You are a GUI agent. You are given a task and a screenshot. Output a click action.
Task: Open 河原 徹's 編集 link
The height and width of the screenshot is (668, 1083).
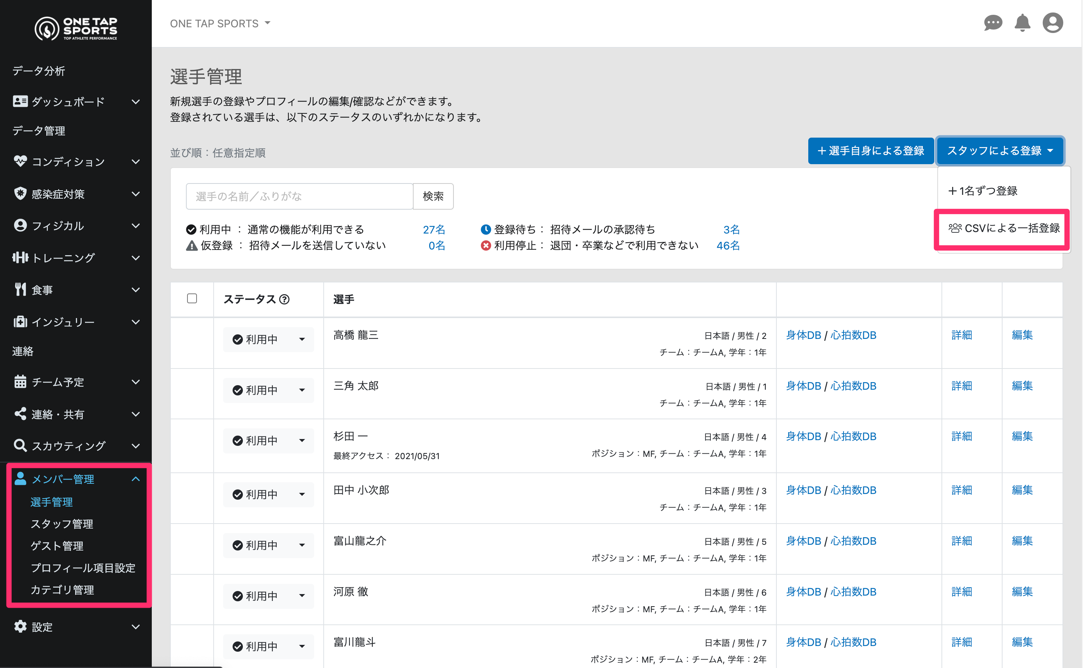click(1022, 592)
